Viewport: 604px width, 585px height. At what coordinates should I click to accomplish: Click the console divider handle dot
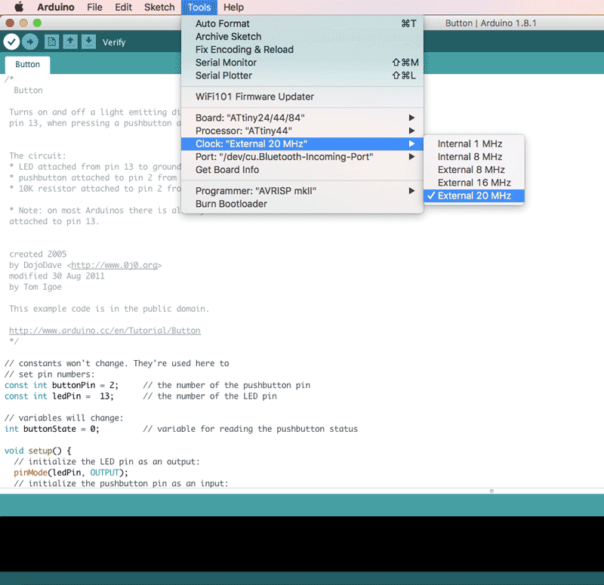[492, 491]
